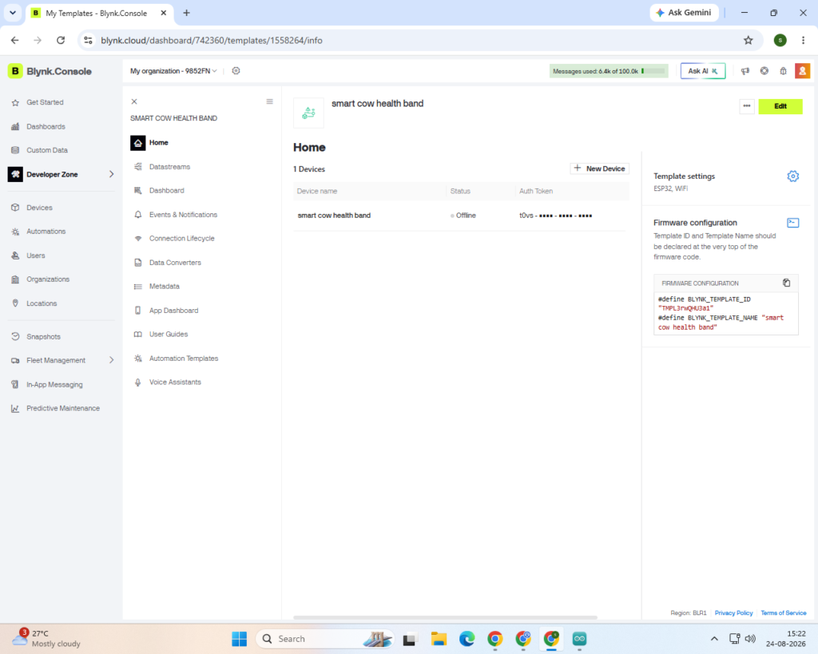Screen dimensions: 818x654
Task: Open the template Dashboard tab
Action: click(166, 191)
